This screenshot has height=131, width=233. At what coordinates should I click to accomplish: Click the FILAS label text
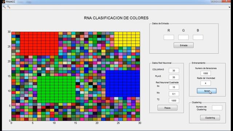tap(158, 76)
